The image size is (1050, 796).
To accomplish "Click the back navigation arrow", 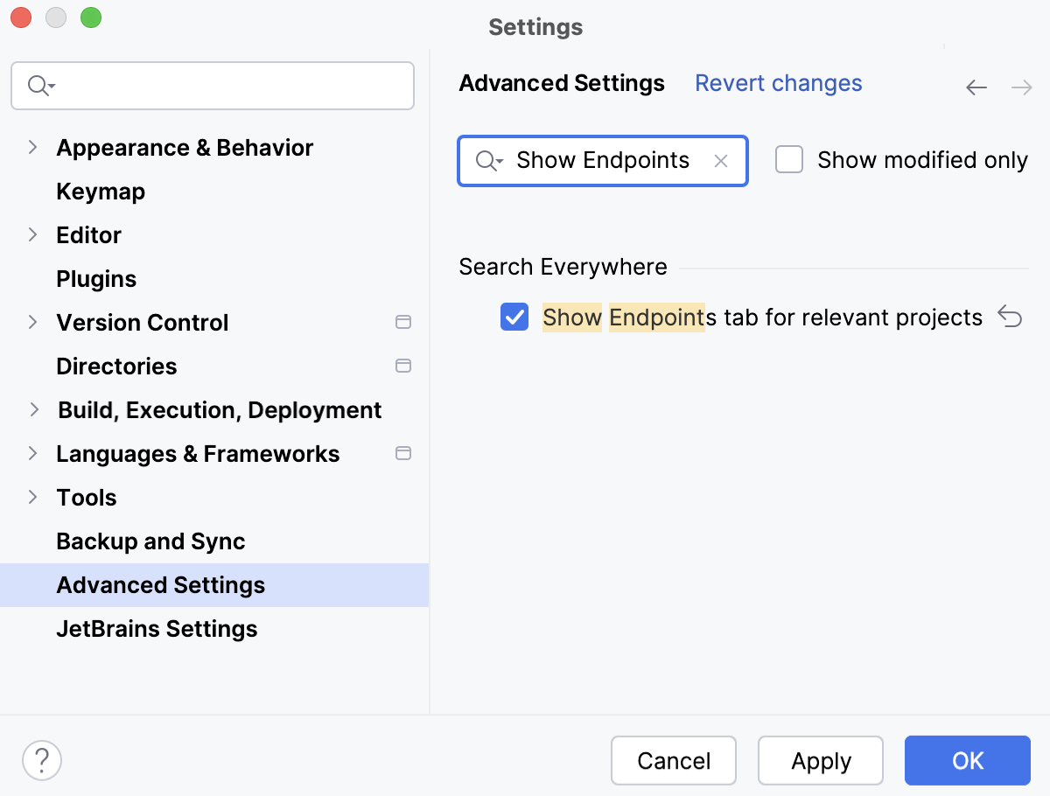I will pos(976,87).
